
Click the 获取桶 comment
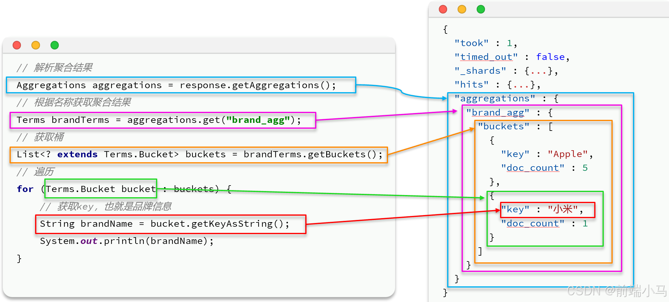tap(40, 137)
